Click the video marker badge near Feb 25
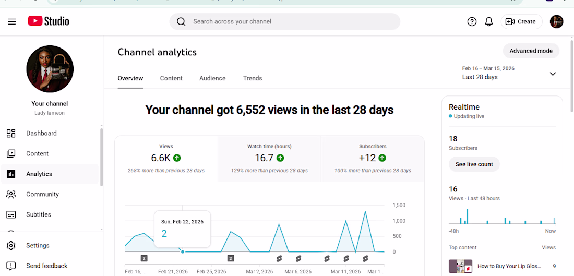This screenshot has height=276, width=574. (x=231, y=258)
